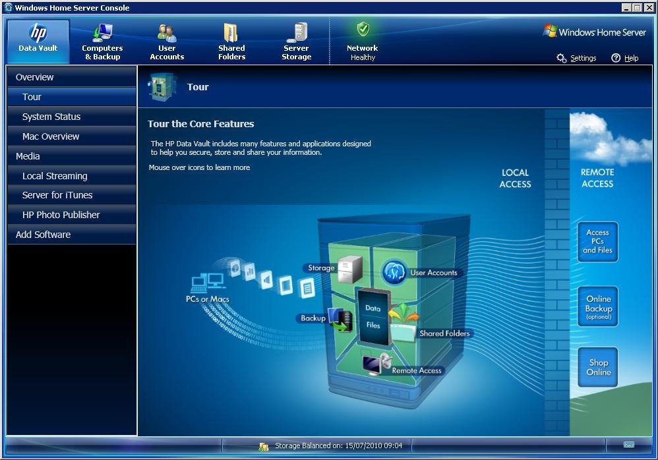This screenshot has width=658, height=460.
Task: Click the Storage Balanced status bar icon
Action: coord(264,447)
